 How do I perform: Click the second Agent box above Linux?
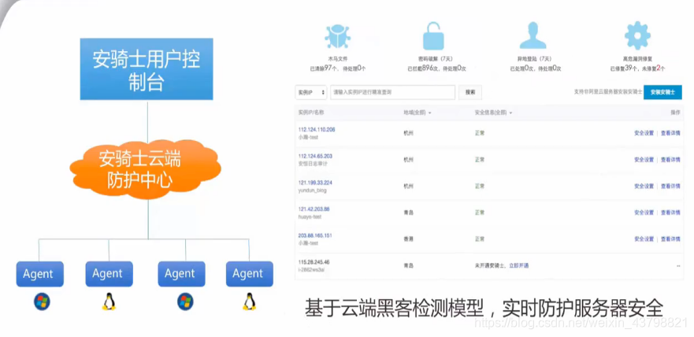(x=109, y=274)
